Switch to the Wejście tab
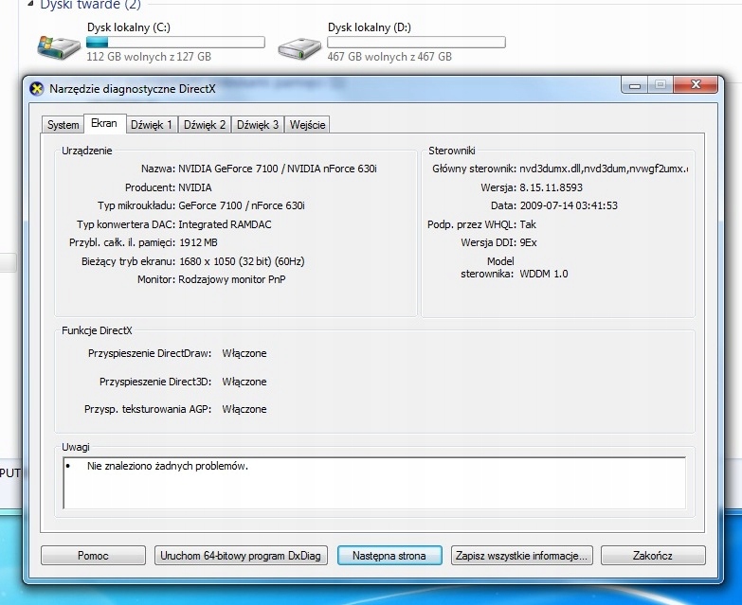Viewport: 742px width, 605px height. point(307,125)
